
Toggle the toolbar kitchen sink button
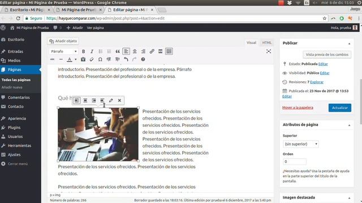tap(169, 51)
